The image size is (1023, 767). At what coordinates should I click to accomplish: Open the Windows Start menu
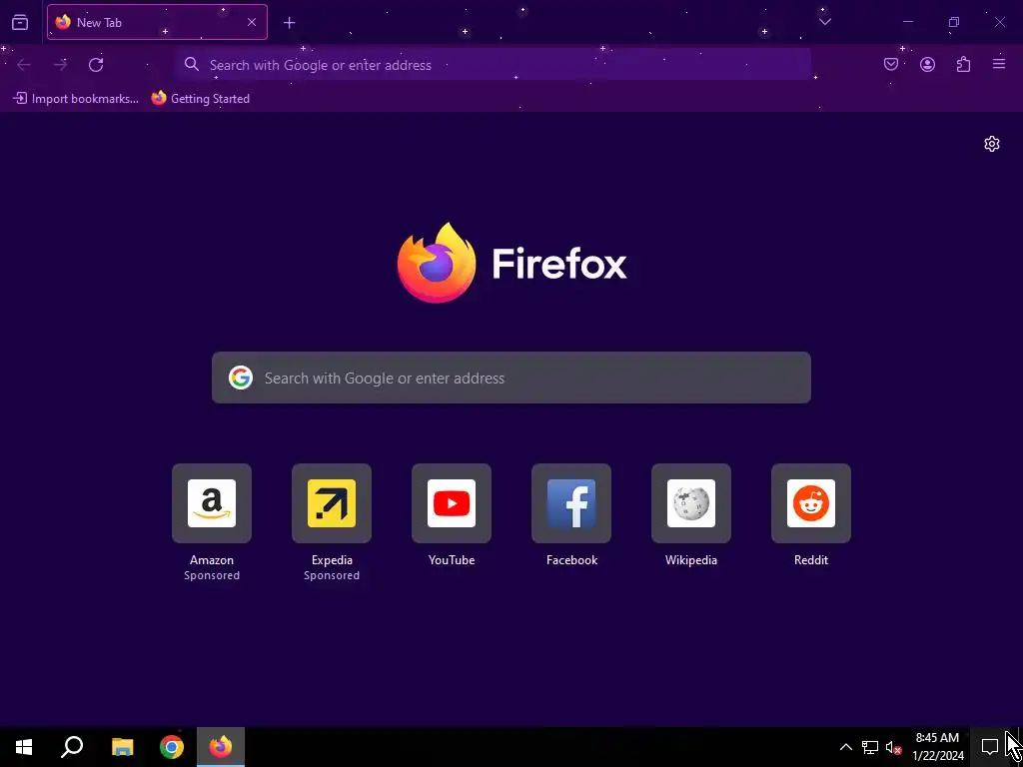(24, 747)
